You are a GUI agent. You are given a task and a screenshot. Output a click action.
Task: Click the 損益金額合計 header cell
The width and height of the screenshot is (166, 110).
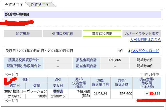click(86, 60)
